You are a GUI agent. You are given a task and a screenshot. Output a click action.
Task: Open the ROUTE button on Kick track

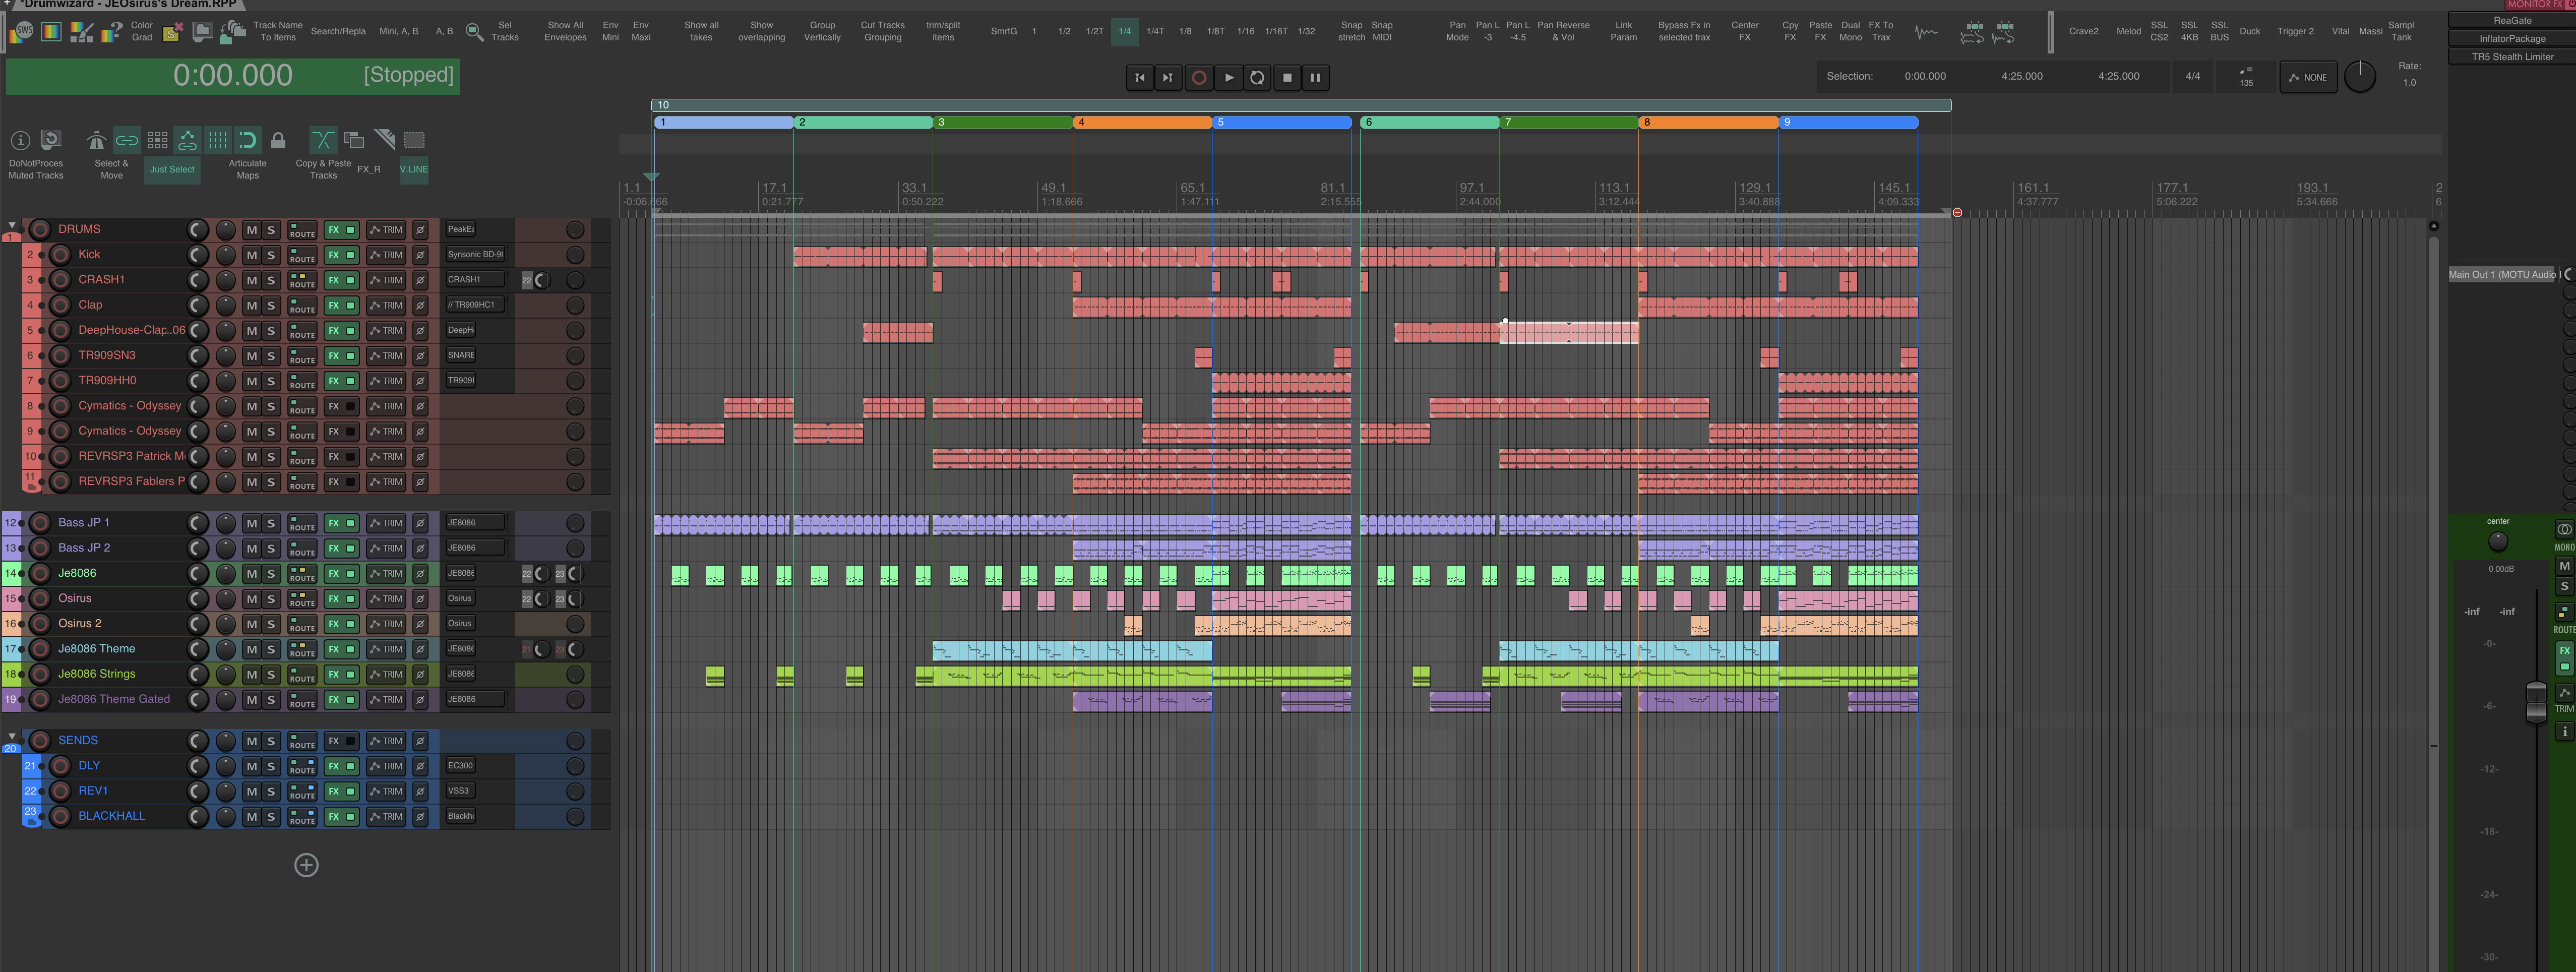(x=302, y=255)
